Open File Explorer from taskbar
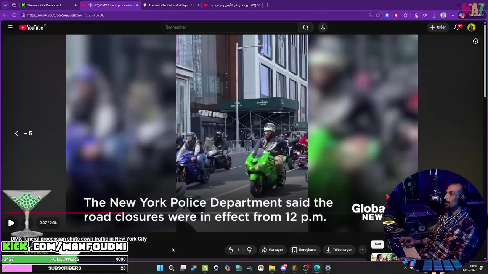Screen dimensions: 488x274 (272, 268)
